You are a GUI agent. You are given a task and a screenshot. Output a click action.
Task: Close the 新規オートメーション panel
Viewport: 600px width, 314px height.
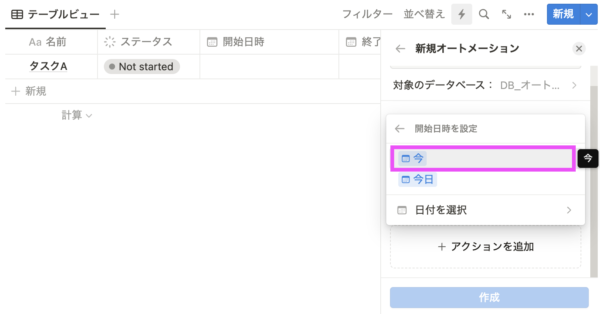[x=579, y=49]
